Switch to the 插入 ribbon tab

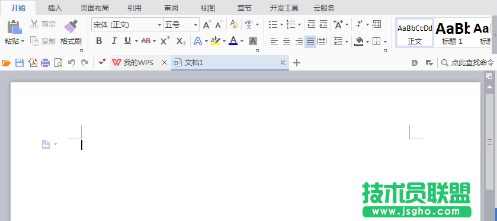[55, 8]
